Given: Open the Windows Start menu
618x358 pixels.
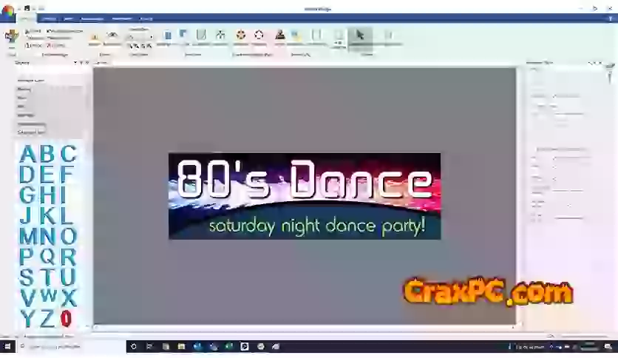Looking at the screenshot, I should point(7,347).
